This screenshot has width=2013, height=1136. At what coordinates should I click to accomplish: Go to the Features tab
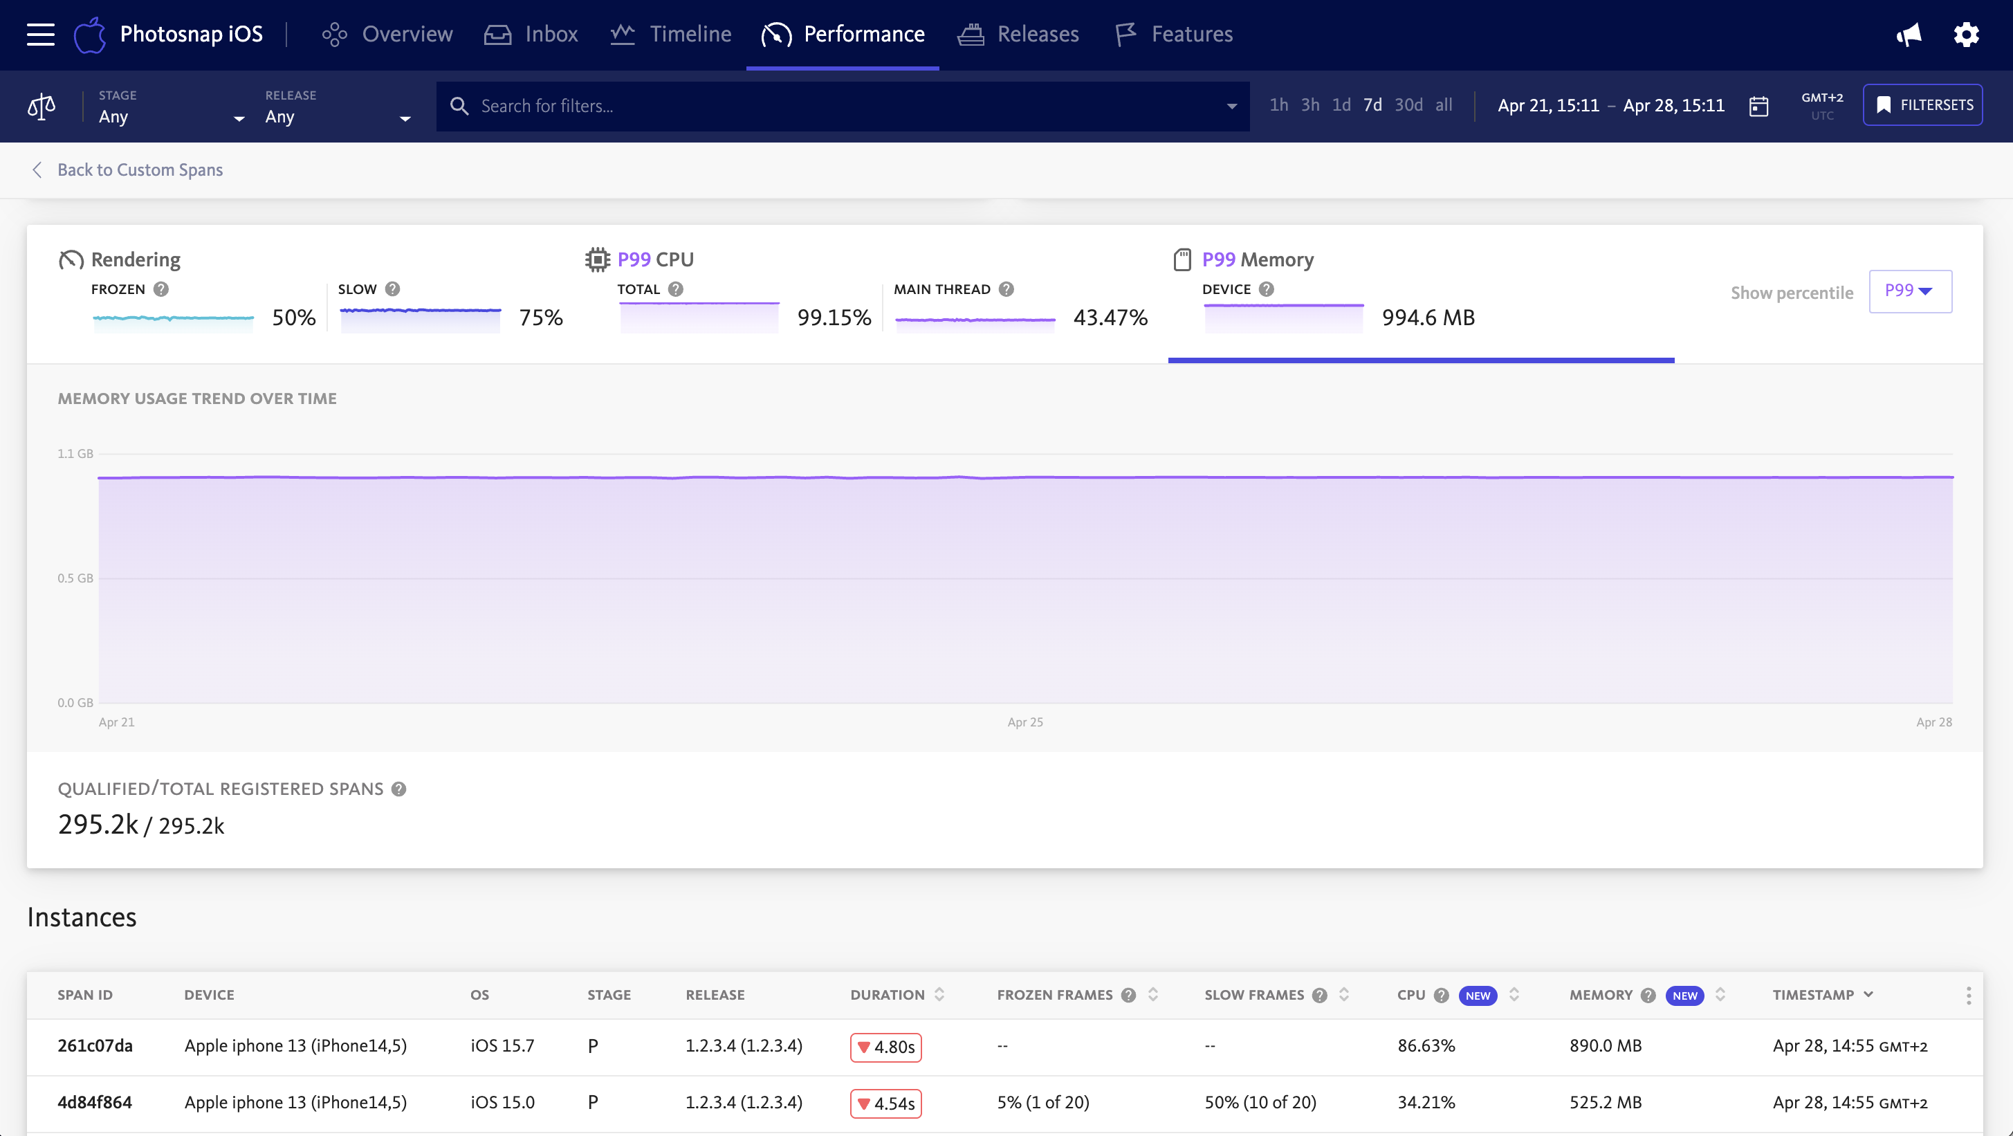(x=1174, y=35)
